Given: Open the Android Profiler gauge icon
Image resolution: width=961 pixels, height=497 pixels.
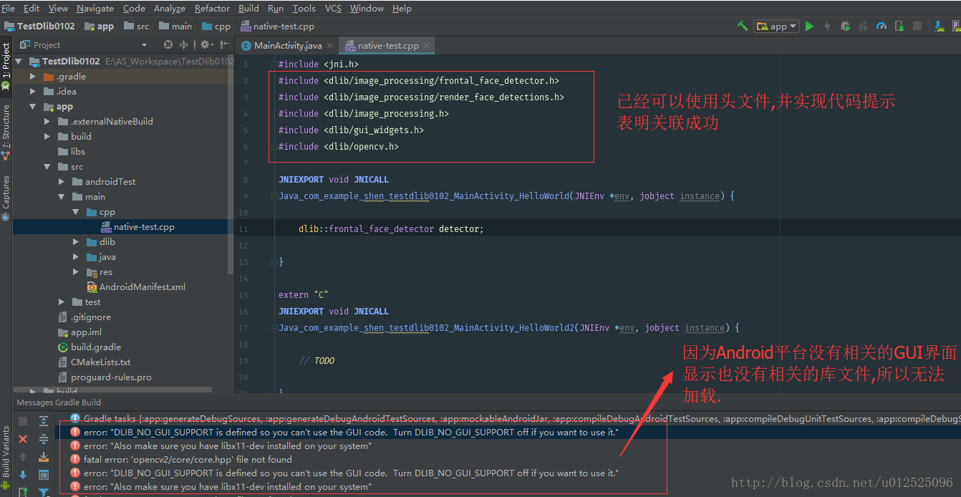Looking at the screenshot, I should [x=882, y=26].
